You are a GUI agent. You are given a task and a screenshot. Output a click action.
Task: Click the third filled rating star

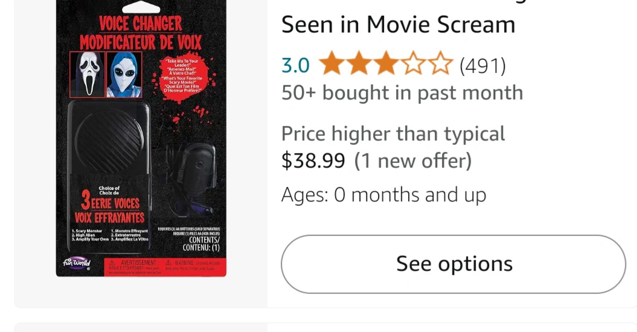point(386,65)
